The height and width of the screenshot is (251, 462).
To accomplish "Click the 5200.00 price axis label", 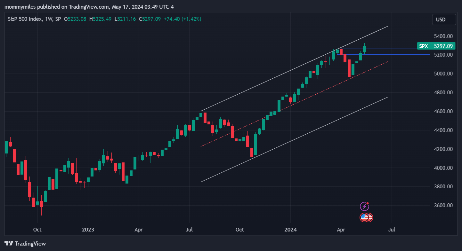I will pyautogui.click(x=443, y=55).
